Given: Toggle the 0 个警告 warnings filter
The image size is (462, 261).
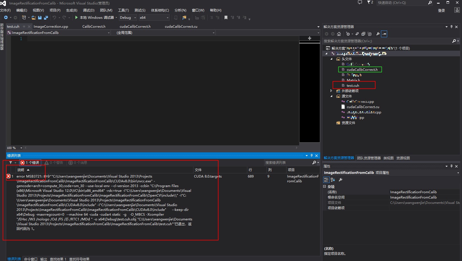Looking at the screenshot, I should pos(54,162).
